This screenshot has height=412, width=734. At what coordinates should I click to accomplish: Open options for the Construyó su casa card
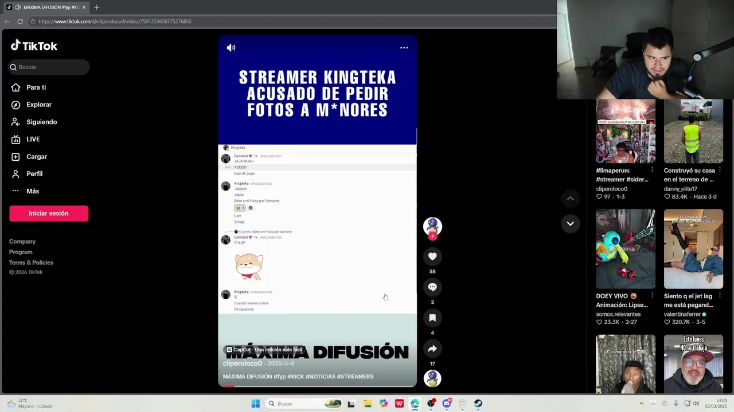pyautogui.click(x=720, y=171)
